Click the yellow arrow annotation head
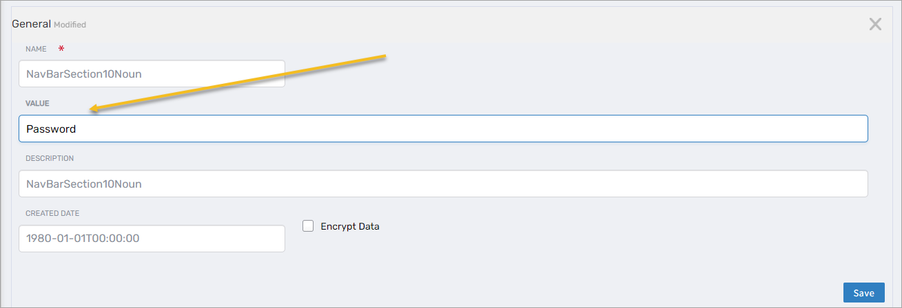 tap(94, 108)
